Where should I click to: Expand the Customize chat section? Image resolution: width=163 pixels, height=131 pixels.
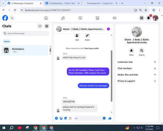137,62
